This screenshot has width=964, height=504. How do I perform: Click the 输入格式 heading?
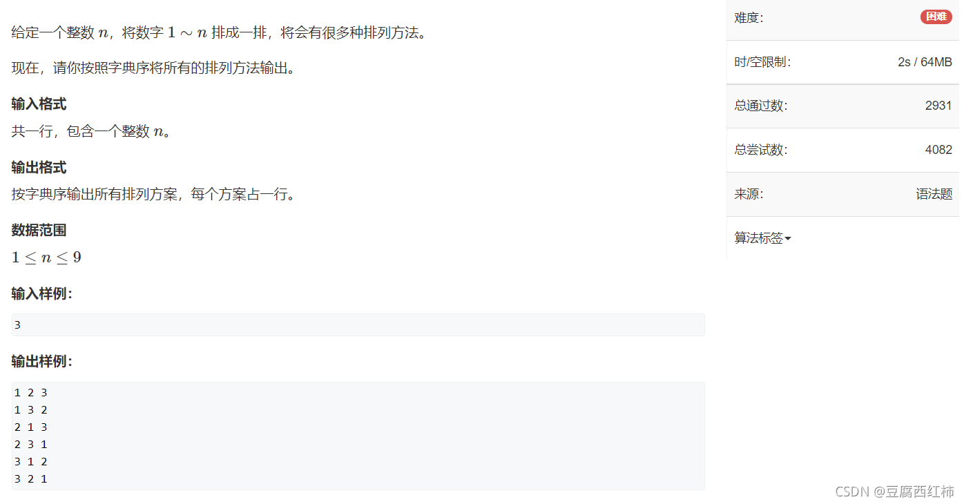[39, 104]
